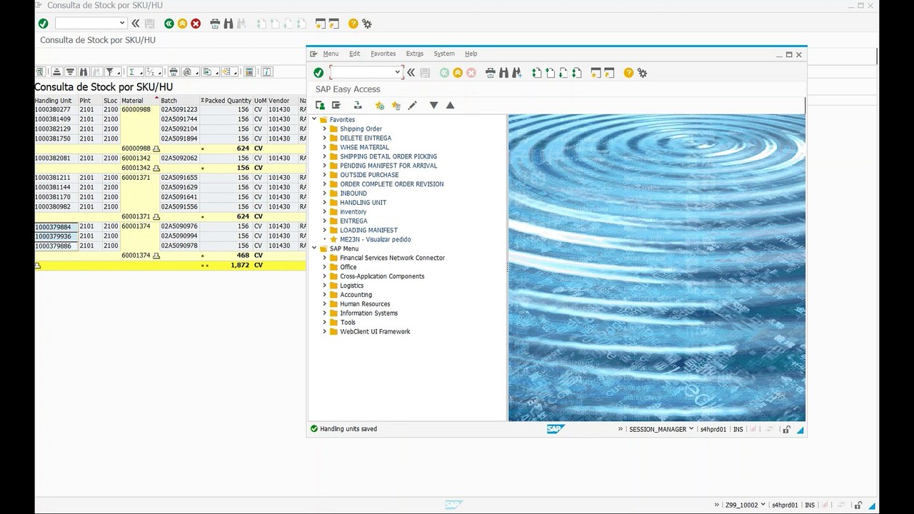The width and height of the screenshot is (914, 514).
Task: Click red Cancel button in Consulta de Stock toolbar
Action: coord(196,24)
